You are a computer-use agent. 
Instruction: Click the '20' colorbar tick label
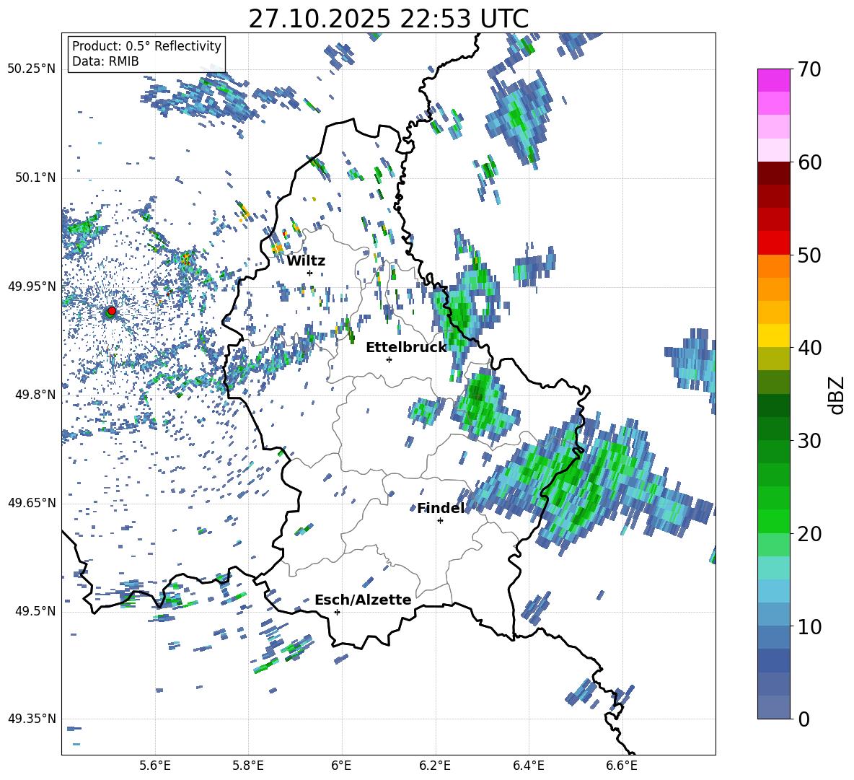point(809,534)
